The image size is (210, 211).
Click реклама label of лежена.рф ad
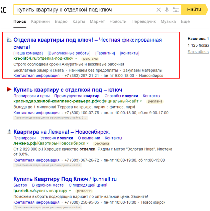(102, 144)
